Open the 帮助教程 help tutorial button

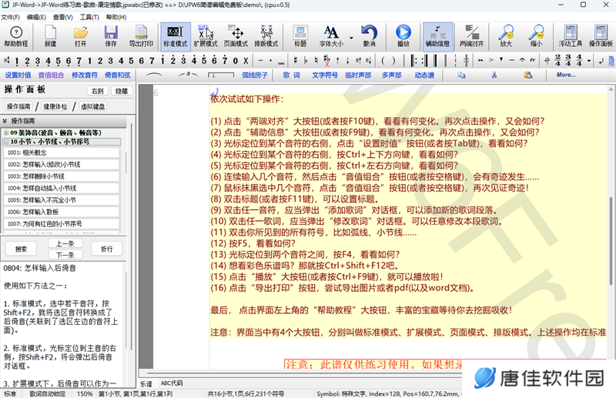[x=15, y=36]
